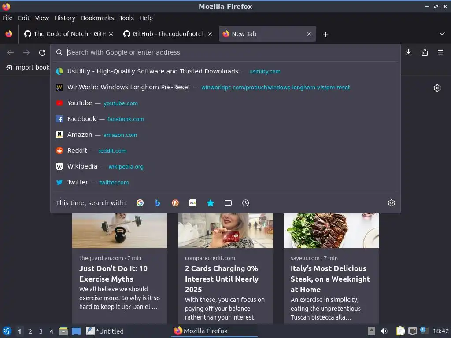
Task: Open Just Don't Do It: 10 Exercise Myths headline
Action: point(113,274)
